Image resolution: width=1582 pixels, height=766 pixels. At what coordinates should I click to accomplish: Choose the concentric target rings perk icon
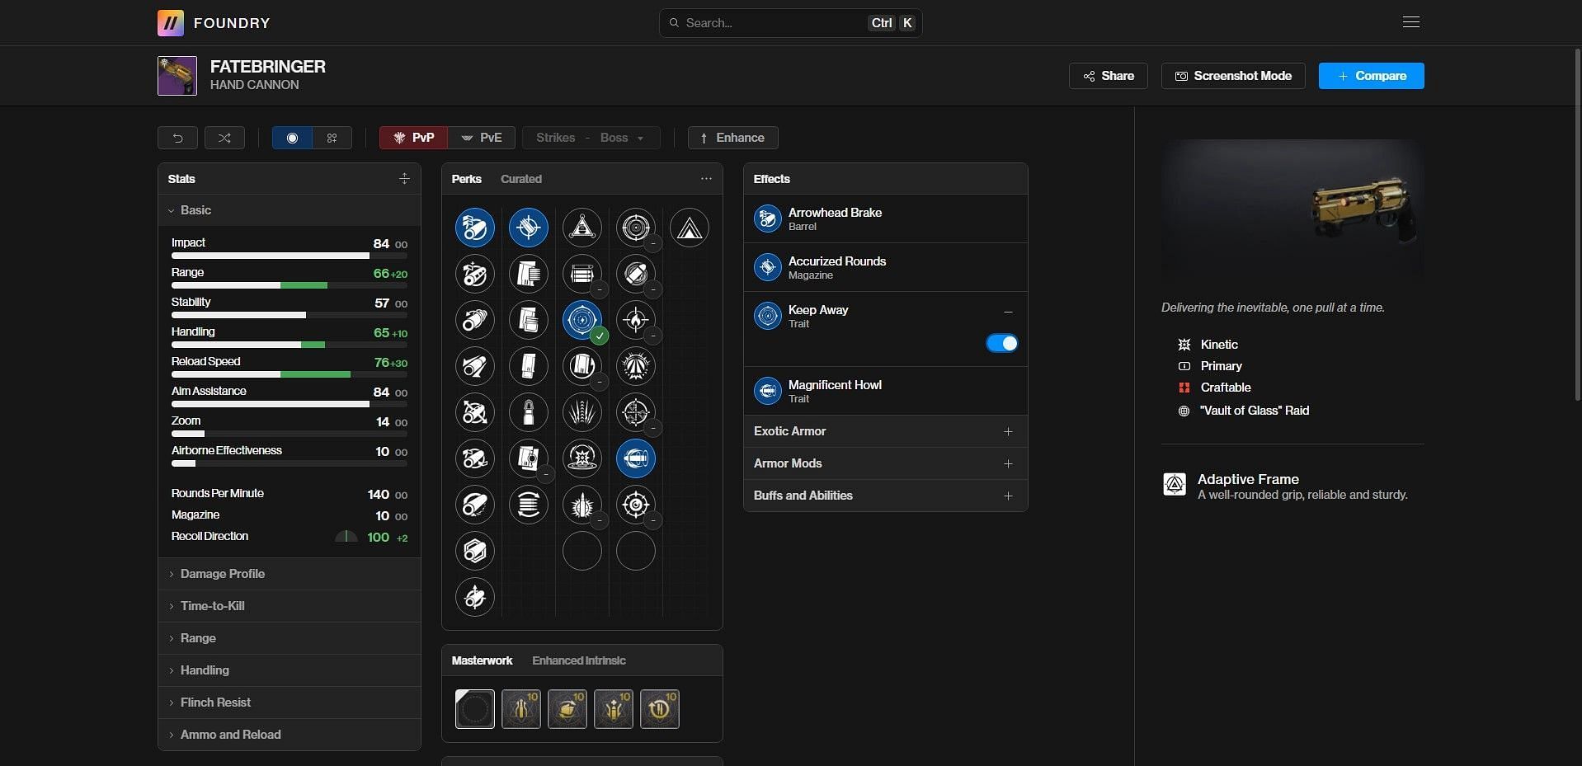(x=636, y=228)
